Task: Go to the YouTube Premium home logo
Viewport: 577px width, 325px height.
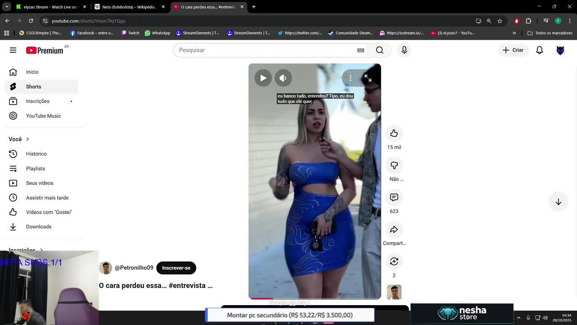Action: click(x=45, y=50)
